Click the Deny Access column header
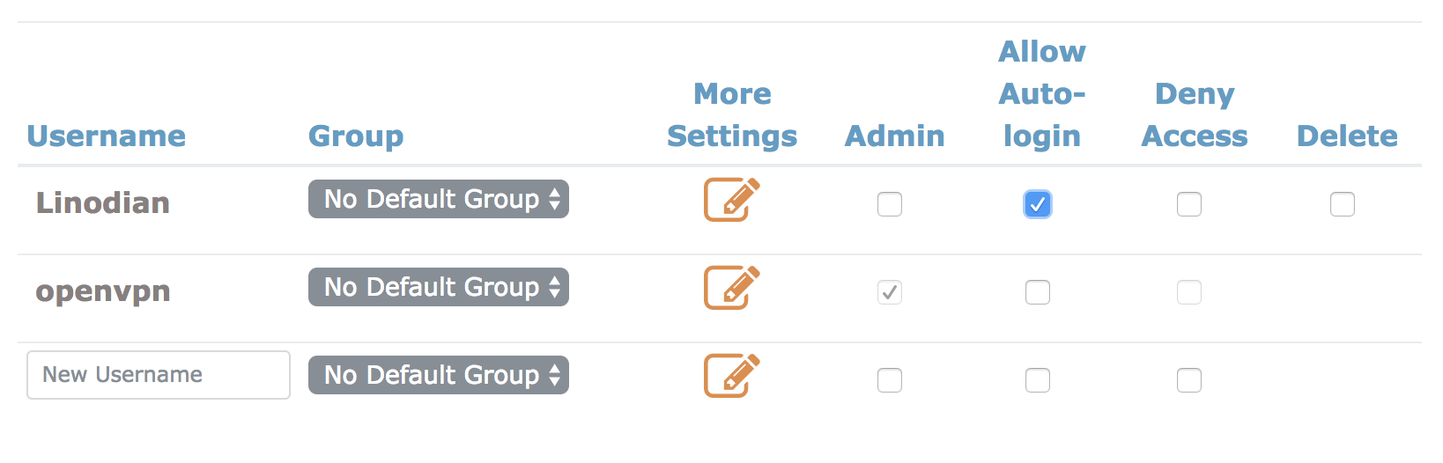The width and height of the screenshot is (1443, 463). 1195,115
